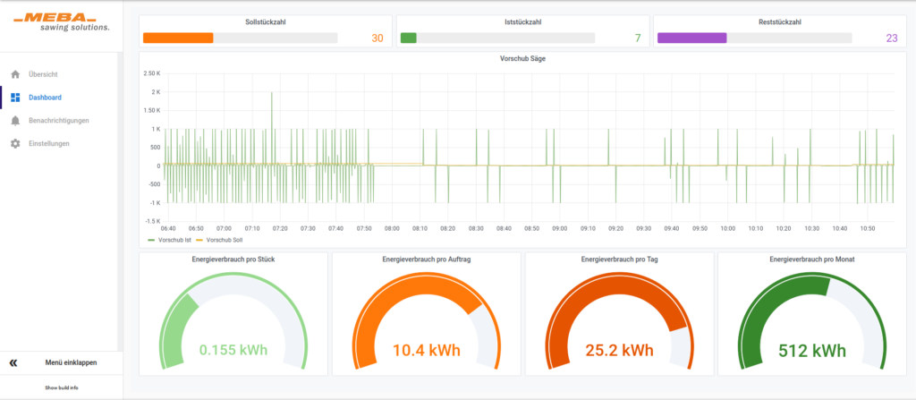
Task: Click the Dashboard grid icon
Action: (15, 98)
